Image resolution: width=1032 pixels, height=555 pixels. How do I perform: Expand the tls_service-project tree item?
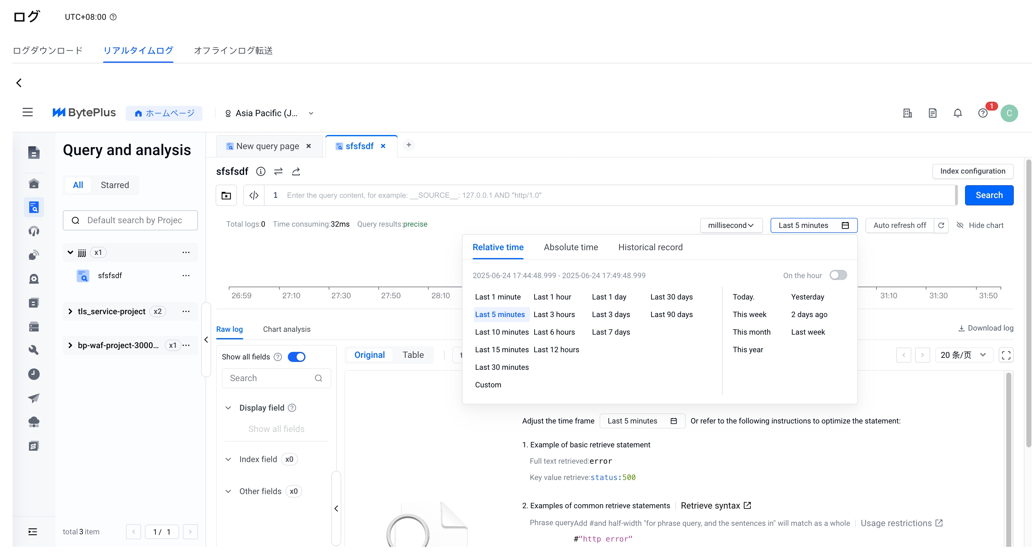click(x=70, y=311)
